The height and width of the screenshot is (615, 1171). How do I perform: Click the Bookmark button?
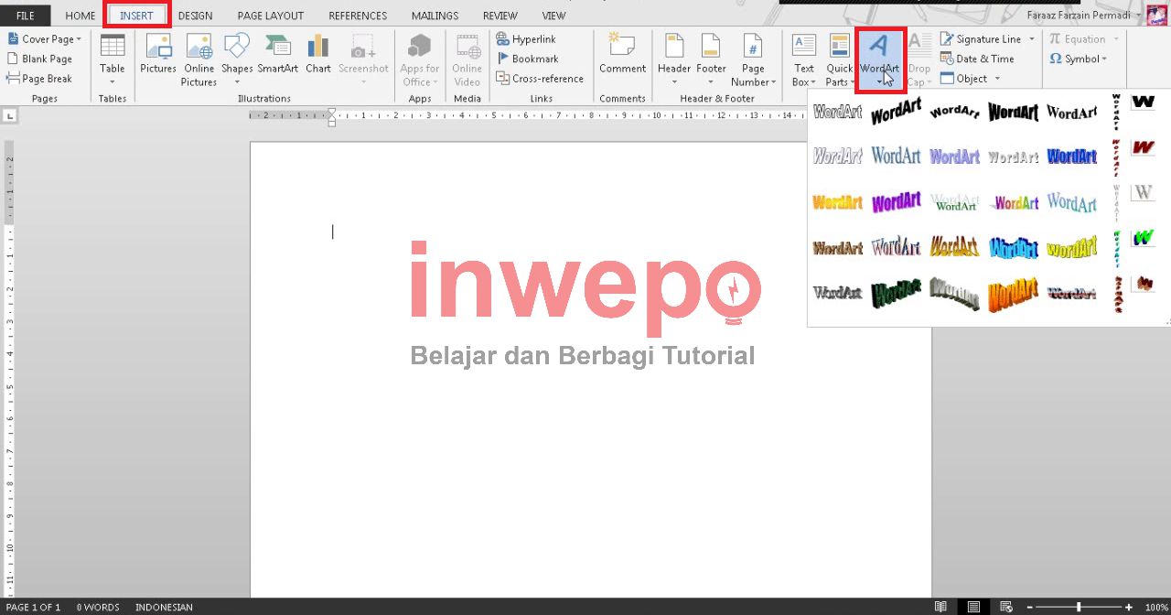coord(527,59)
